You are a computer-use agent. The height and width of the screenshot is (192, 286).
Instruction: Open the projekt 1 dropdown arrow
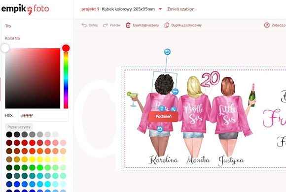160,9
